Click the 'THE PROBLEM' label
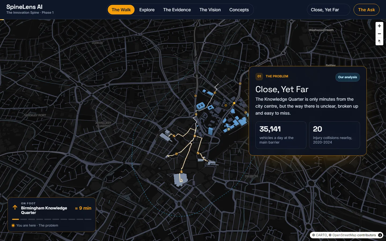The image size is (386, 241). (277, 76)
